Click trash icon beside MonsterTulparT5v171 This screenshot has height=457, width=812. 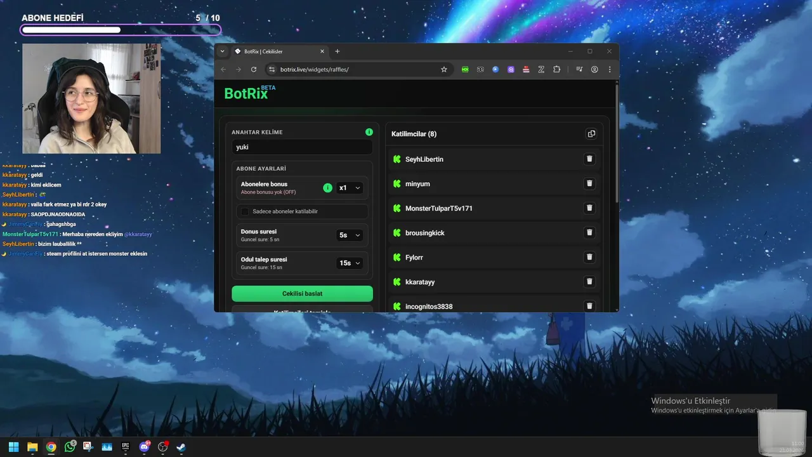coord(589,208)
